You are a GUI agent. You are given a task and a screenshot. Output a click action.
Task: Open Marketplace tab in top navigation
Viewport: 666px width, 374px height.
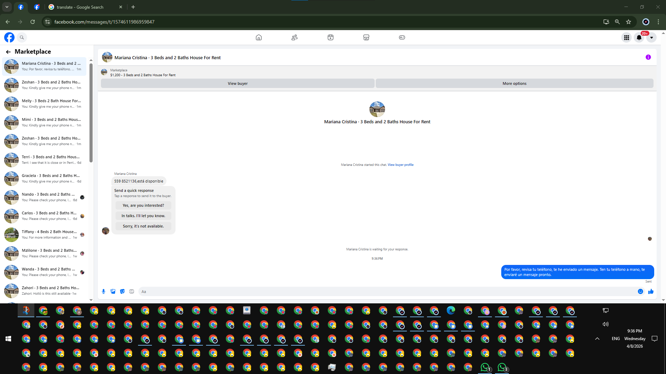366,37
